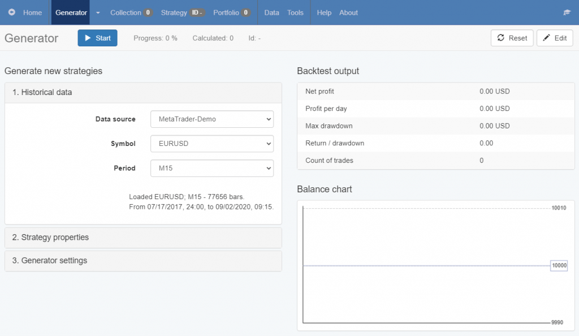Click the back arrow icon beside Home
The width and height of the screenshot is (579, 336).
pyautogui.click(x=12, y=12)
